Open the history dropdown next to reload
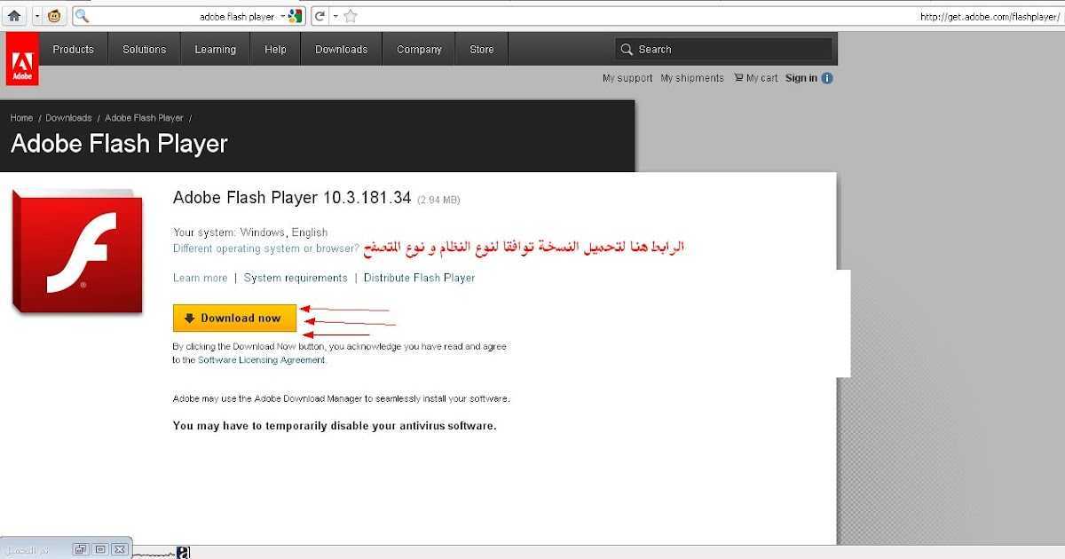The image size is (1065, 559). pyautogui.click(x=335, y=16)
